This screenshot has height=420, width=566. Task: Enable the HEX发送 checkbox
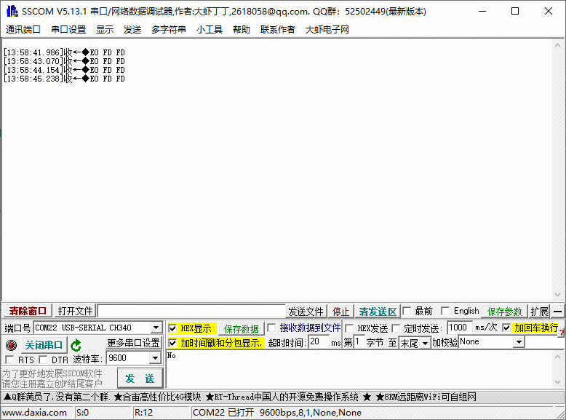point(349,328)
